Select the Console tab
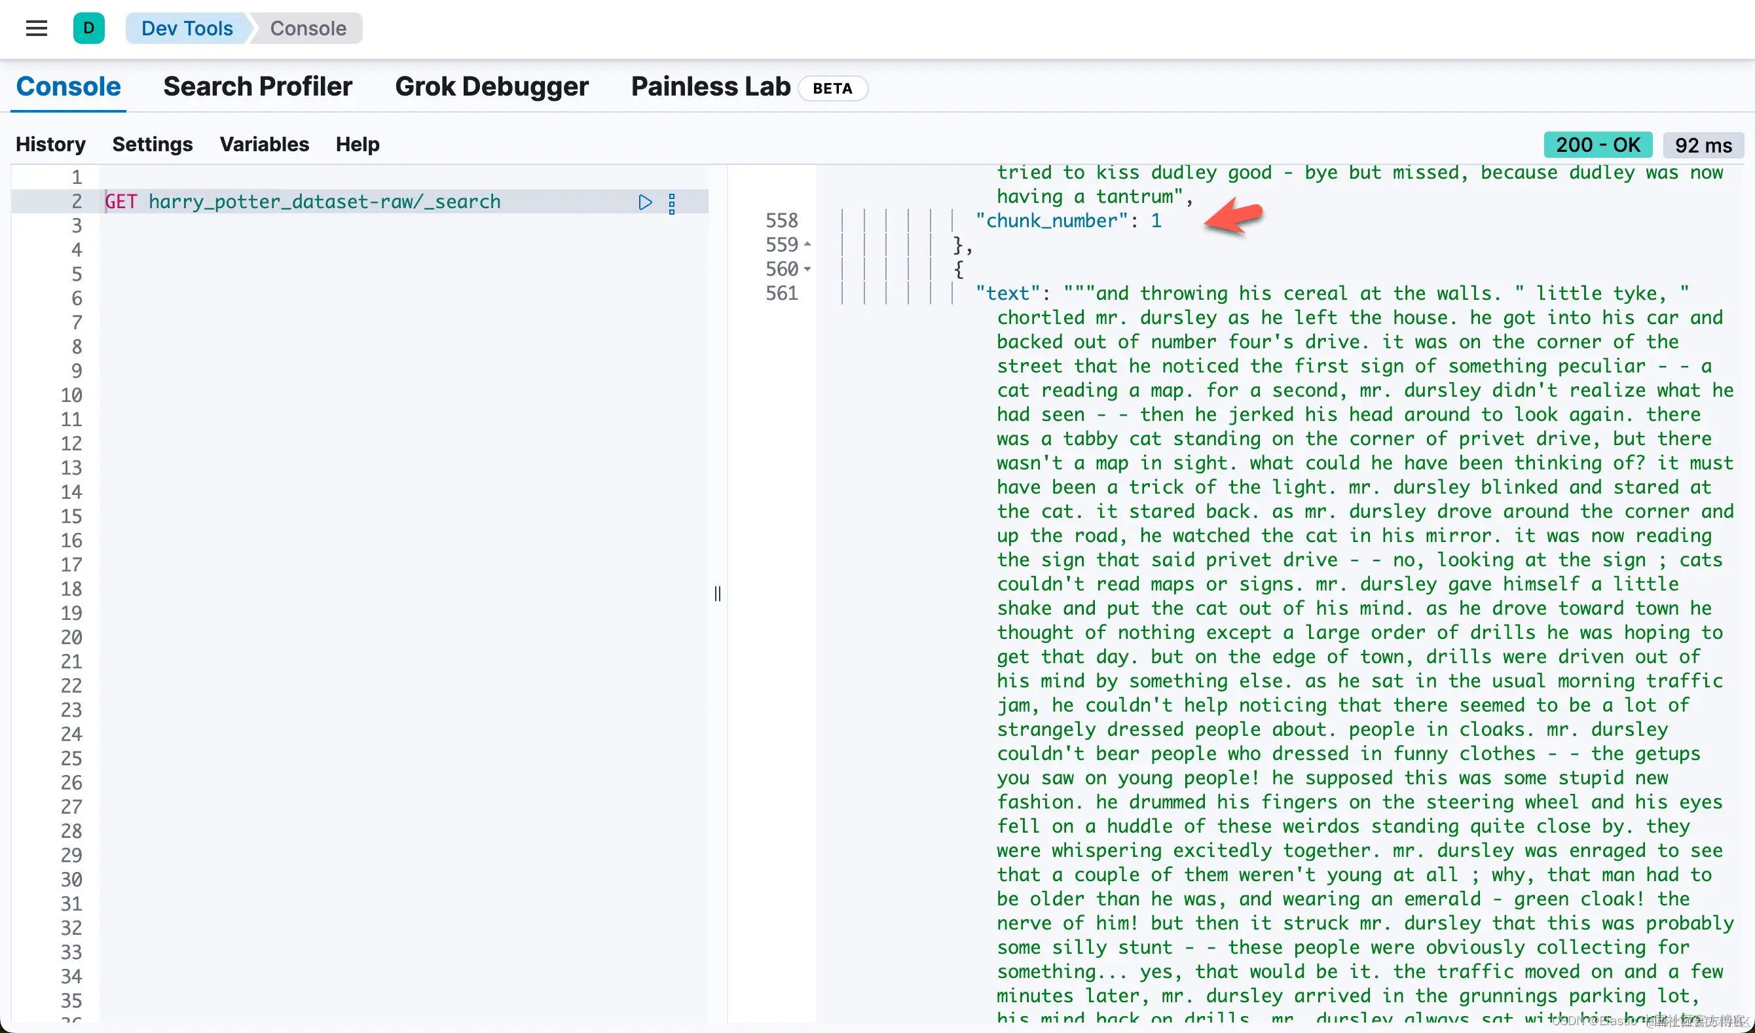Viewport: 1755px width, 1033px height. tap(68, 87)
